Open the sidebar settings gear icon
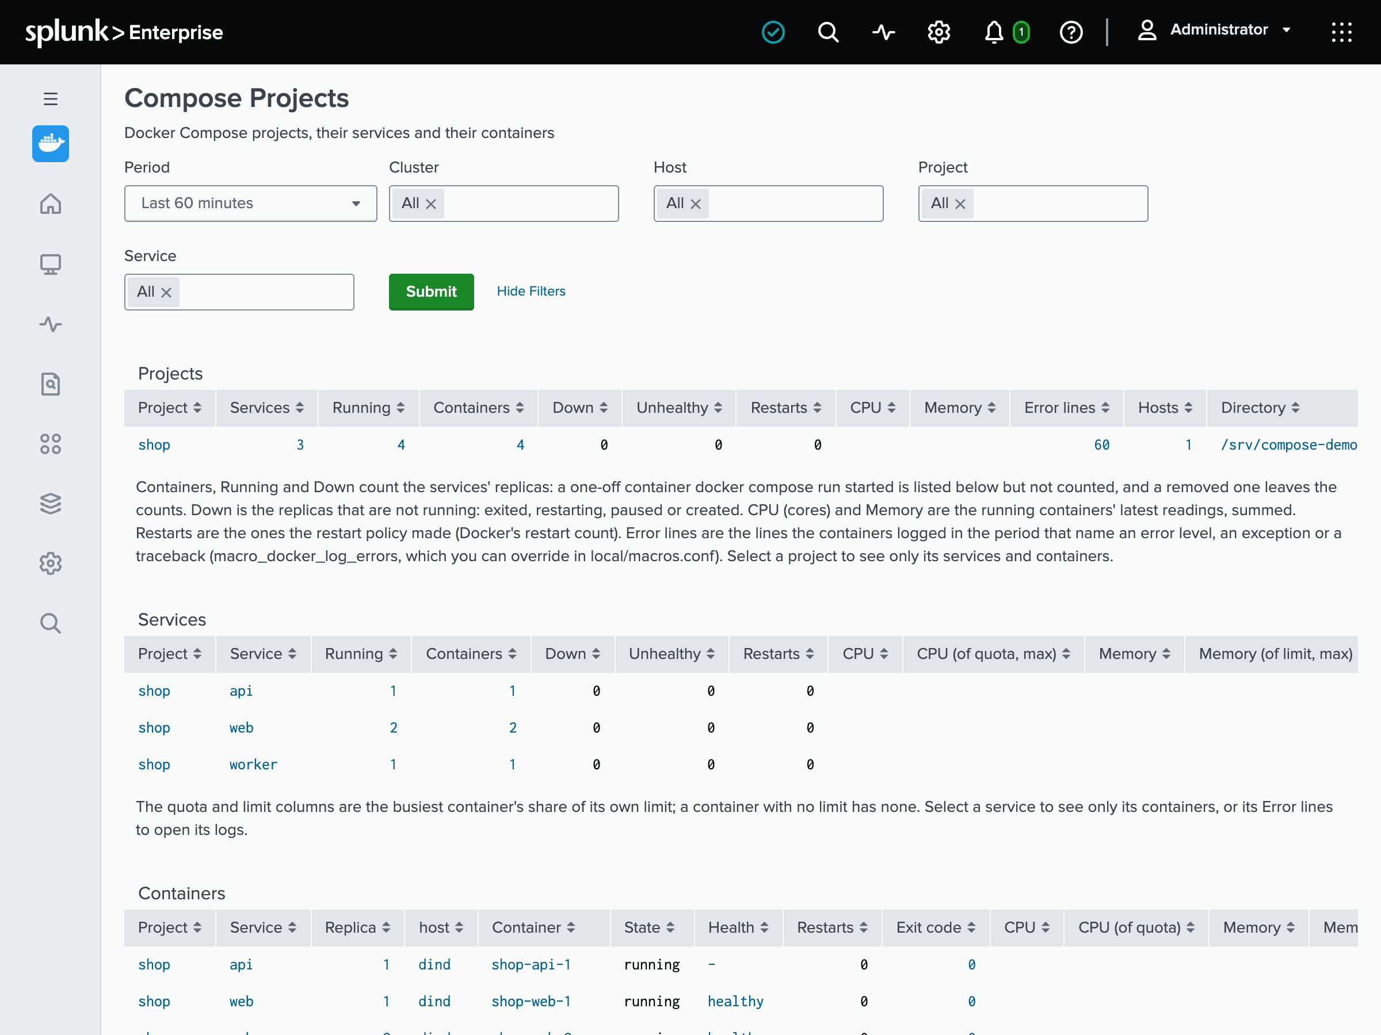Viewport: 1381px width, 1035px height. (51, 563)
